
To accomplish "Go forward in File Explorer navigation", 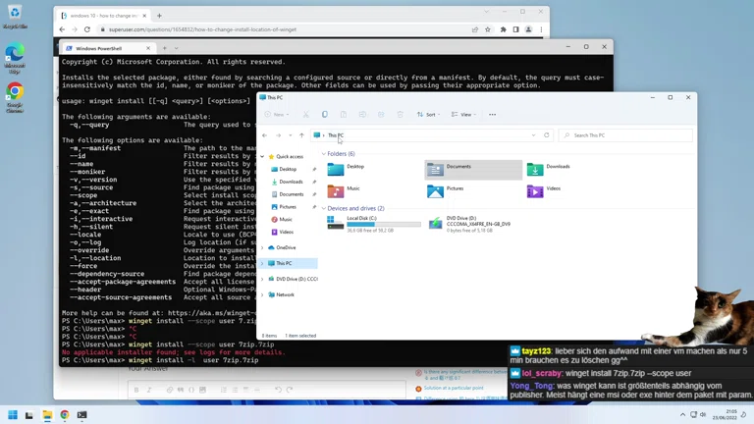I will pyautogui.click(x=278, y=135).
